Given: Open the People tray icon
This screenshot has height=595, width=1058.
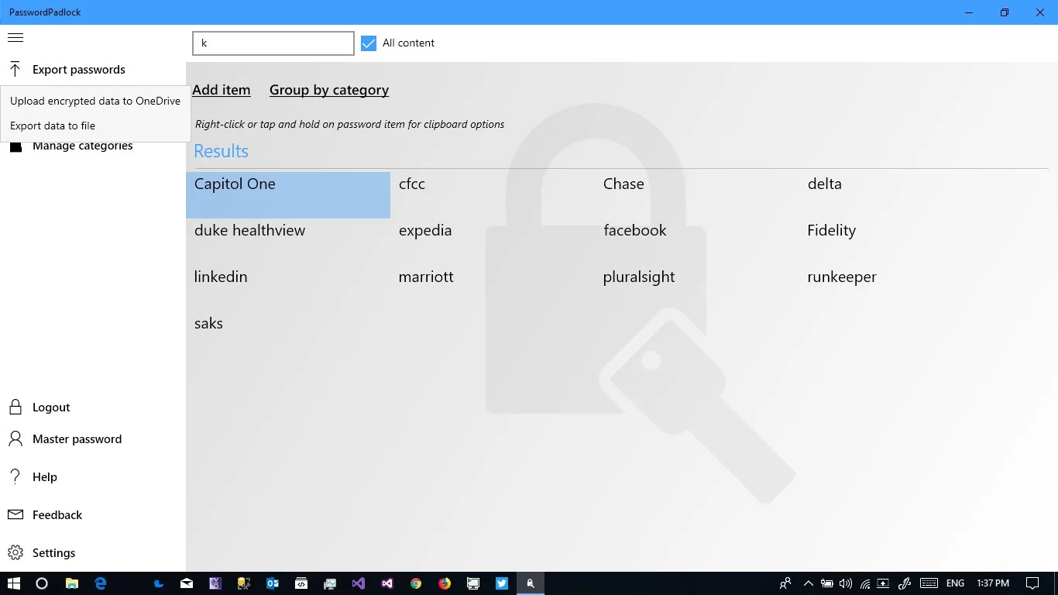Looking at the screenshot, I should (785, 583).
